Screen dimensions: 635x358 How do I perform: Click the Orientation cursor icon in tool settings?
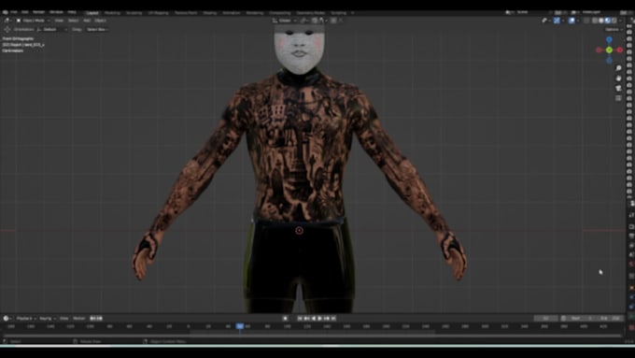[7, 29]
